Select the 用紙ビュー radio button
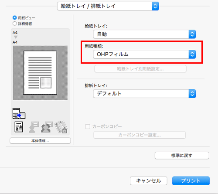Viewport: 218px width, 194px height. (14, 18)
